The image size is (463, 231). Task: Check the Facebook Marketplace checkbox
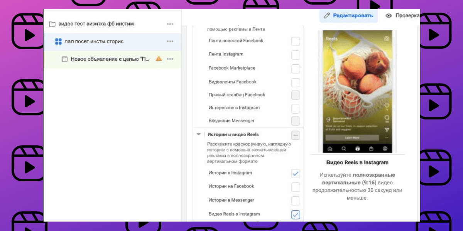296,69
